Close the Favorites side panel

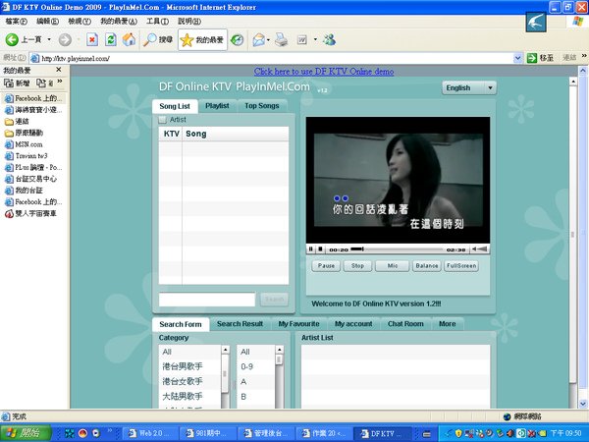[x=59, y=70]
